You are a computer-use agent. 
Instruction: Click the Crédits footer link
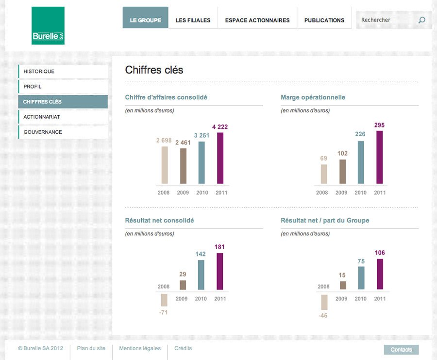point(183,348)
